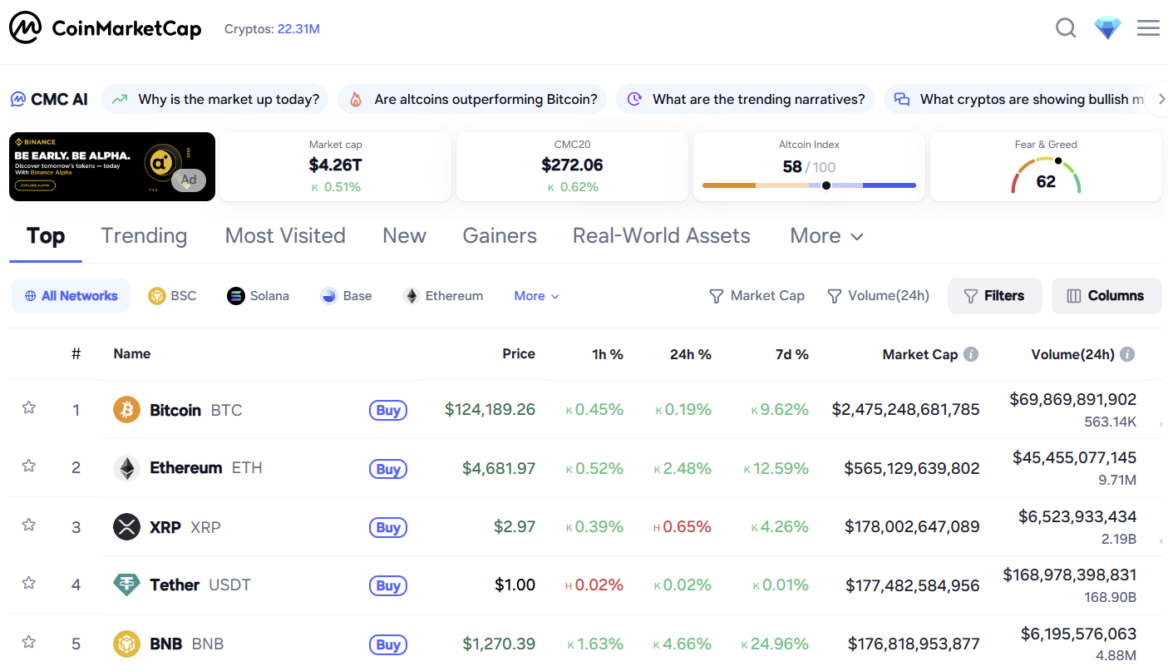Viewport: 1168px width, 671px height.
Task: Click the Bitcoin coin logo
Action: [126, 410]
